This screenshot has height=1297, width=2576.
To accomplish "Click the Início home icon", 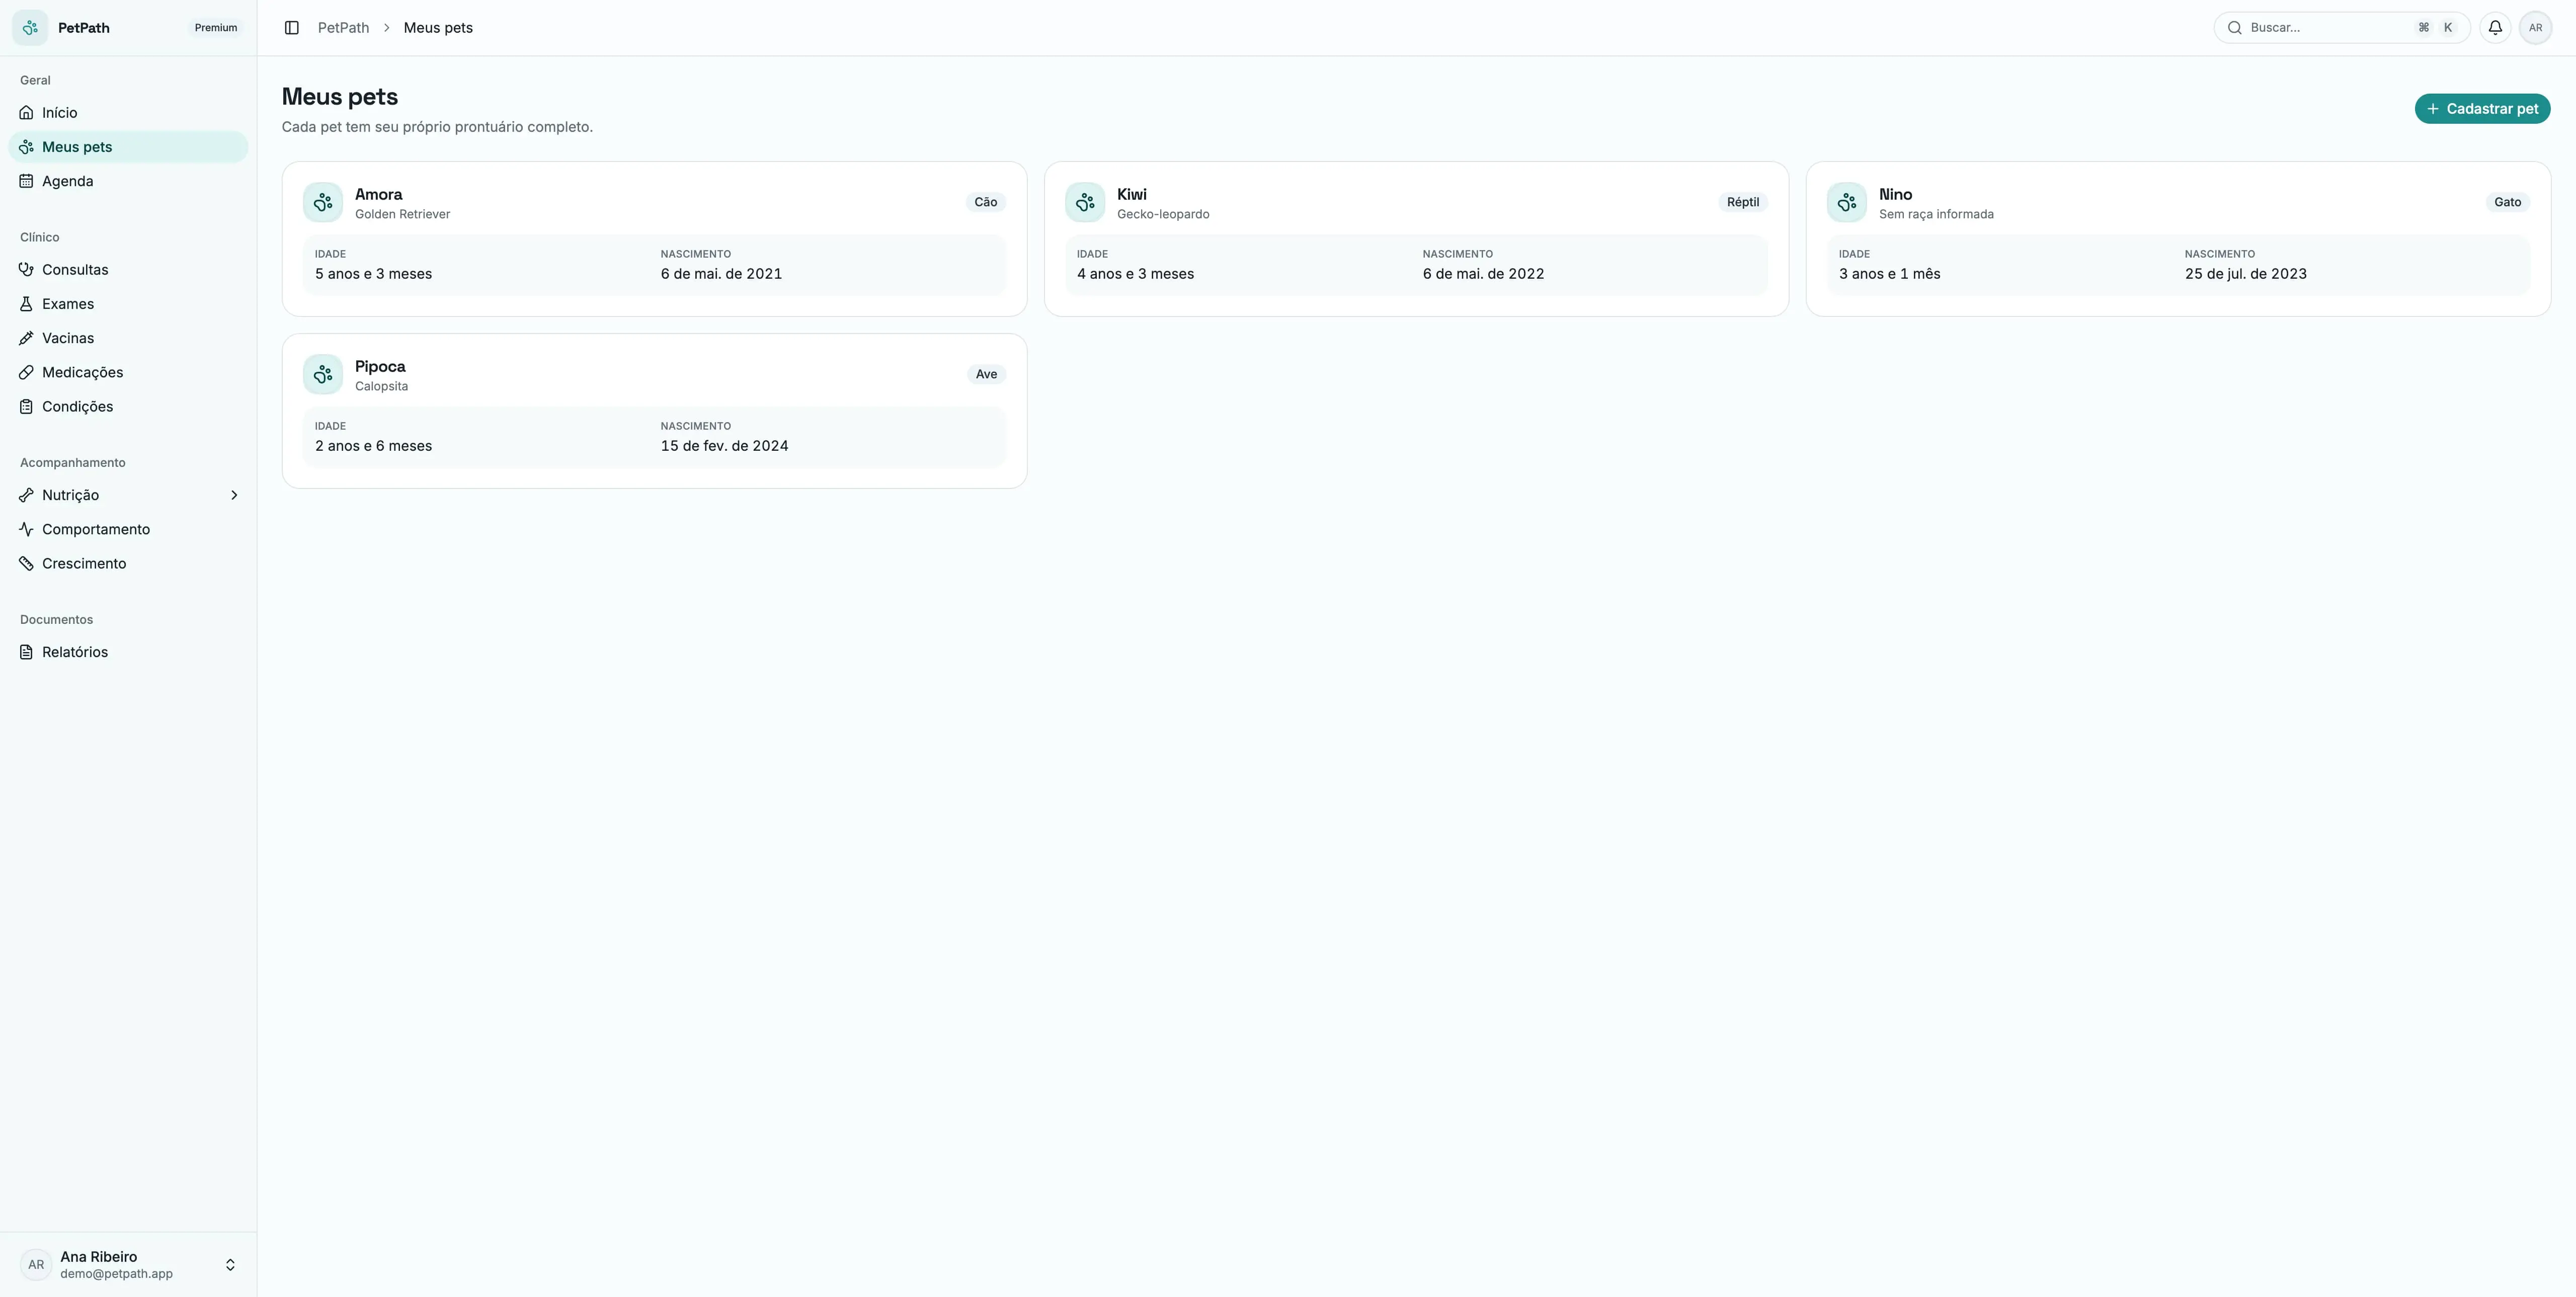I will click(x=27, y=113).
